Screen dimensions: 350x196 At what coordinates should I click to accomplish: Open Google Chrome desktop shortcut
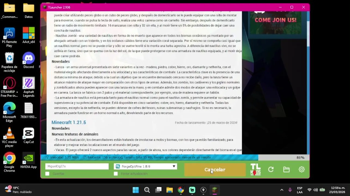[x=9, y=163]
